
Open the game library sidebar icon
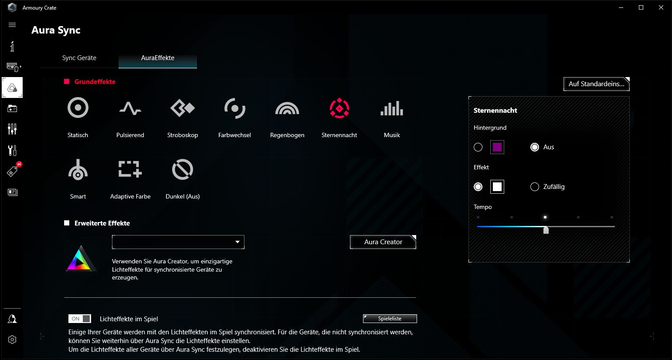click(12, 108)
